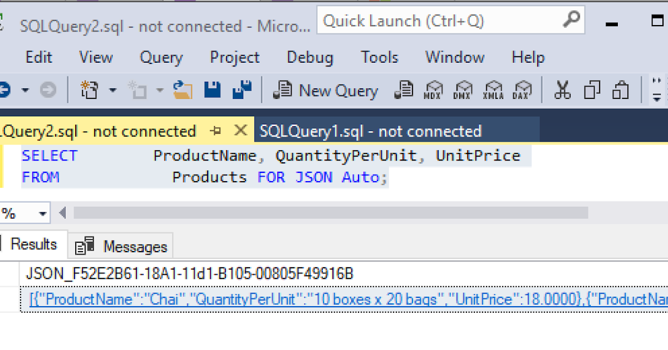Click the New Query button
This screenshot has height=350, width=668.
tap(326, 90)
